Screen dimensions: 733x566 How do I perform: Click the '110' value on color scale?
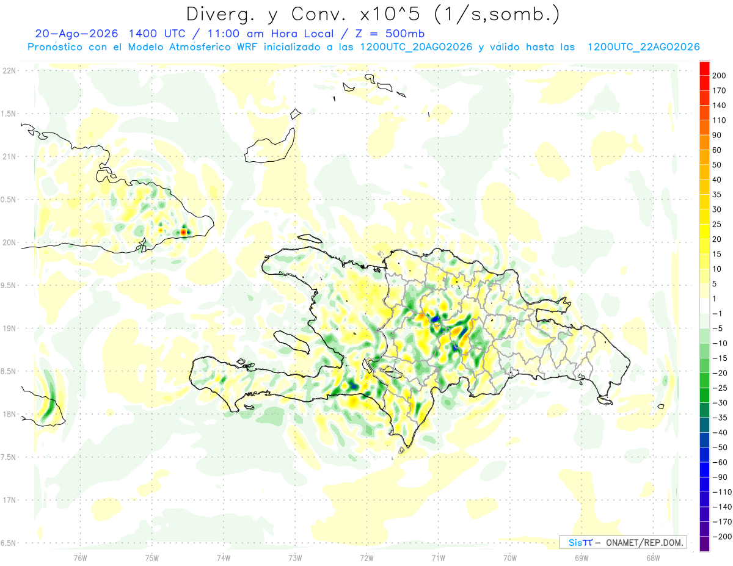click(x=720, y=120)
